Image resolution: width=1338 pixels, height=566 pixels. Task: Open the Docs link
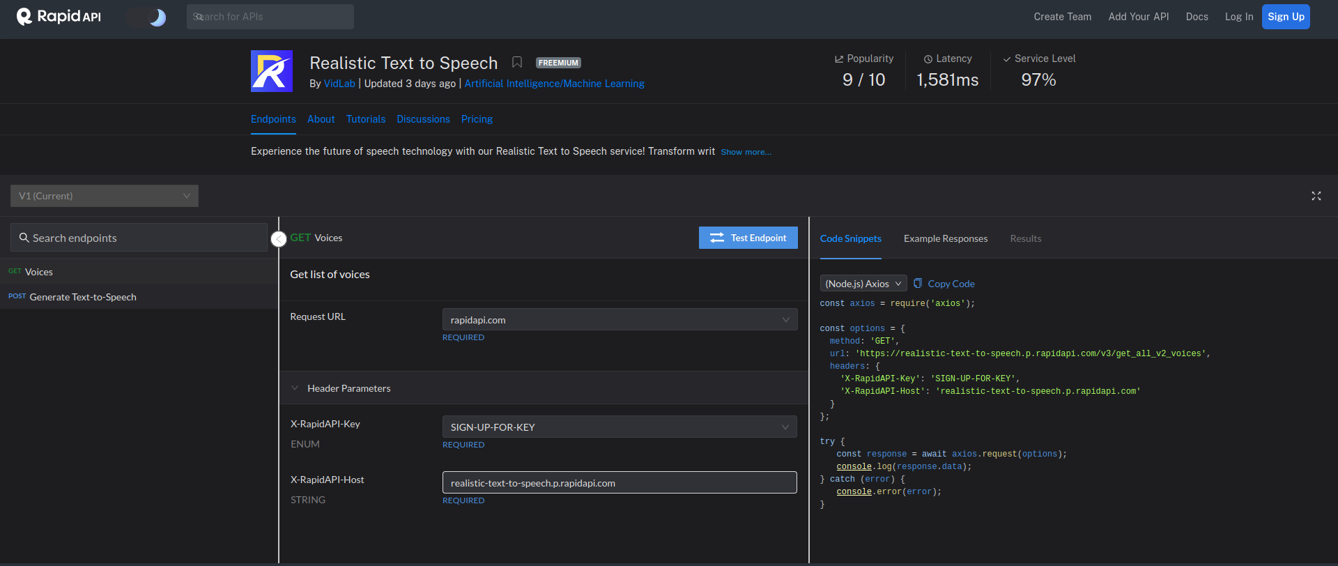click(1197, 17)
